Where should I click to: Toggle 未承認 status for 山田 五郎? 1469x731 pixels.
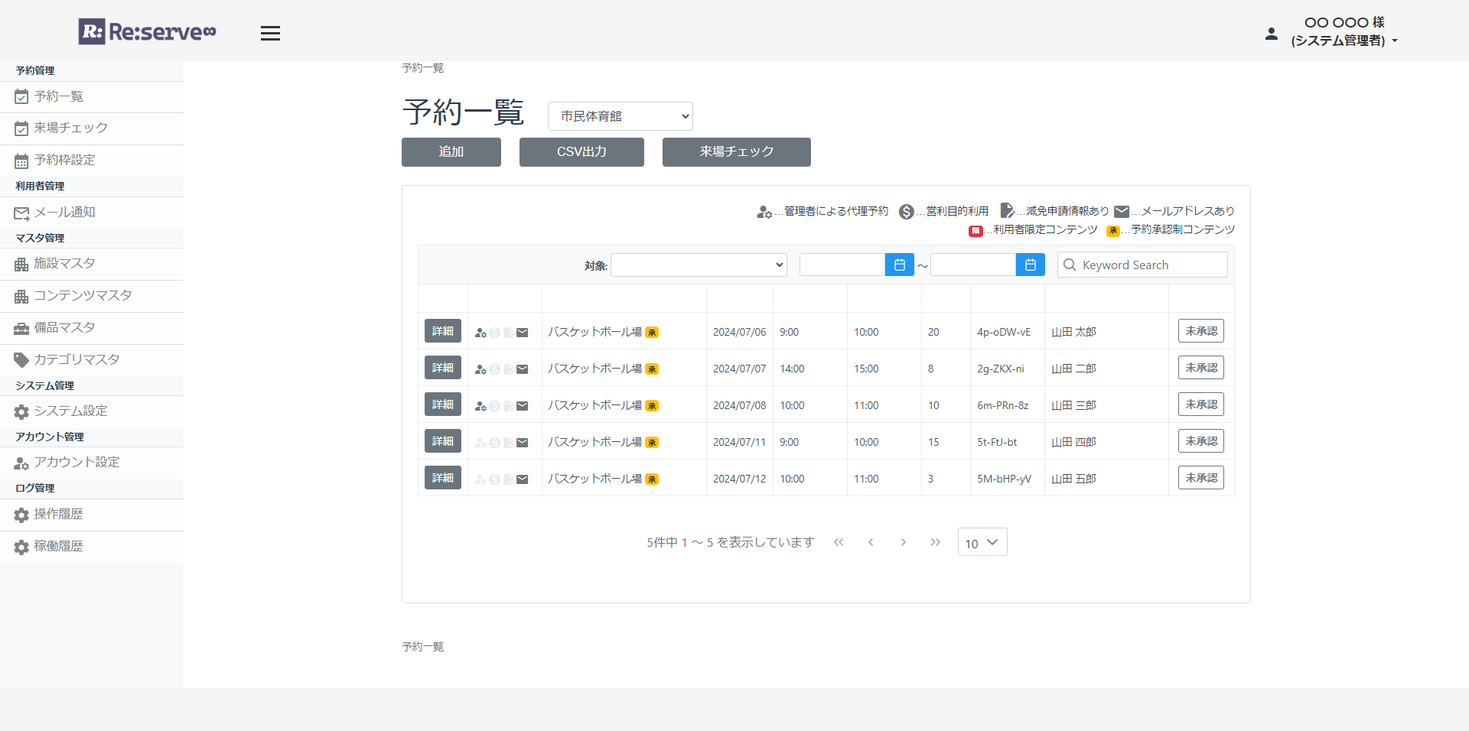1200,478
